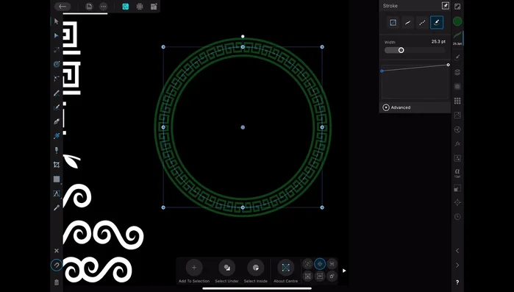Click the rotation handle above the circle
The height and width of the screenshot is (292, 514).
(x=243, y=36)
